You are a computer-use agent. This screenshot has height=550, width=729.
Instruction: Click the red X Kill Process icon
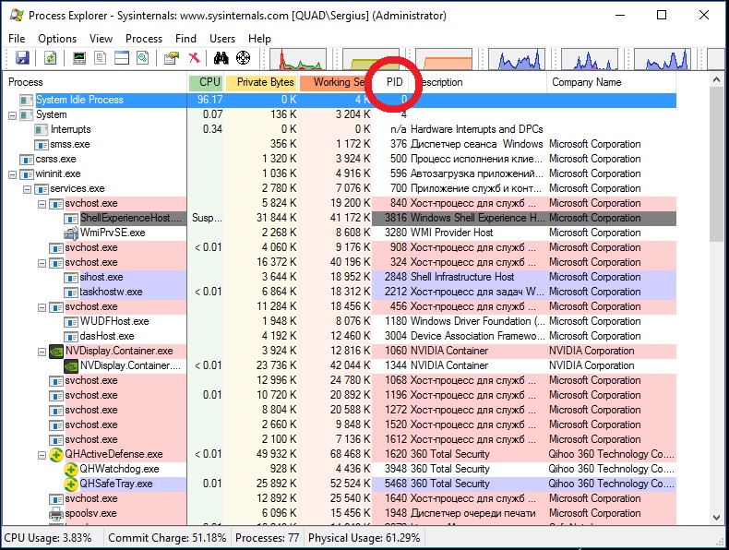tap(195, 57)
